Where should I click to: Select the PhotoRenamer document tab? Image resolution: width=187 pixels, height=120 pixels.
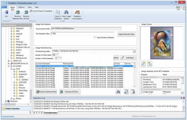click(x=50, y=113)
